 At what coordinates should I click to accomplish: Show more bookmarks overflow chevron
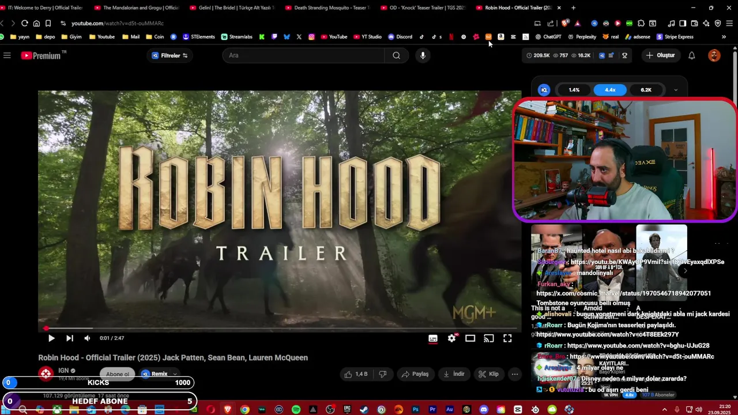pyautogui.click(x=724, y=37)
